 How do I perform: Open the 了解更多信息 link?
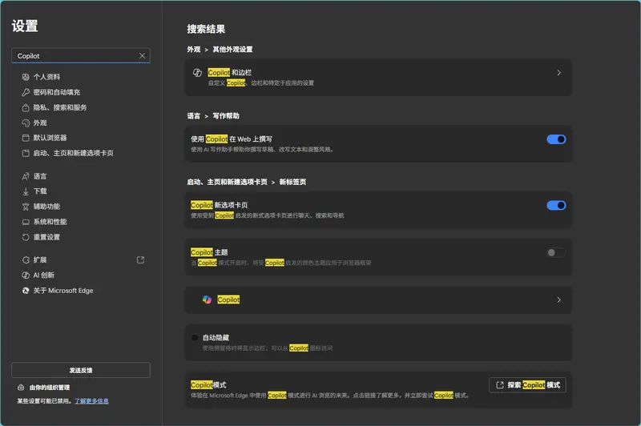(x=91, y=401)
